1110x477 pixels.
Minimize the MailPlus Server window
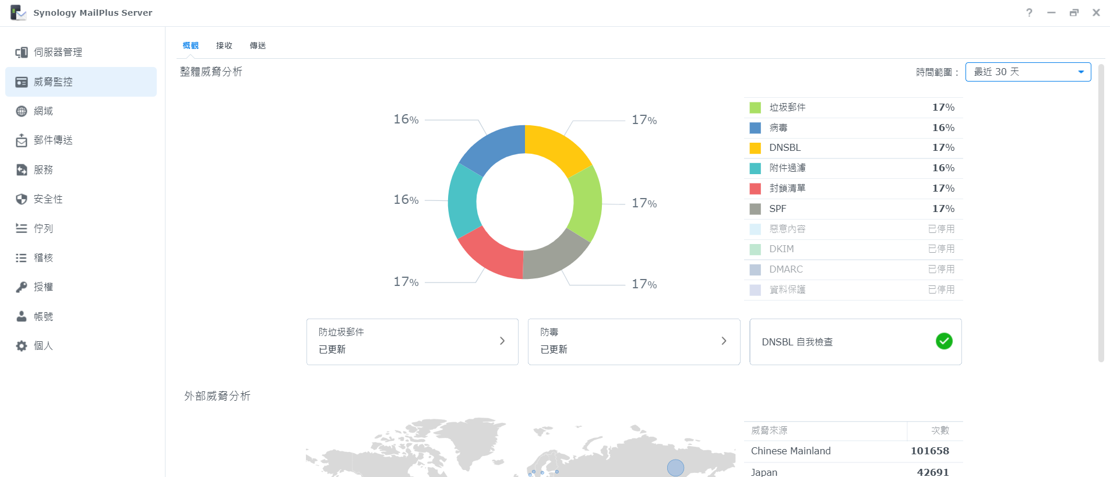point(1051,12)
